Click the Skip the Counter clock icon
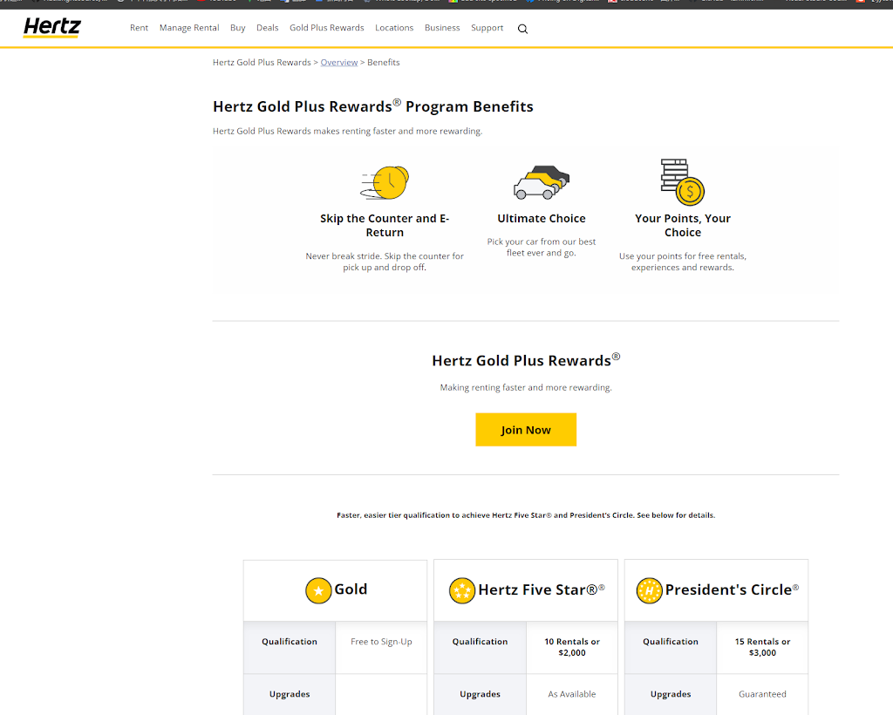The image size is (893, 715). click(385, 182)
